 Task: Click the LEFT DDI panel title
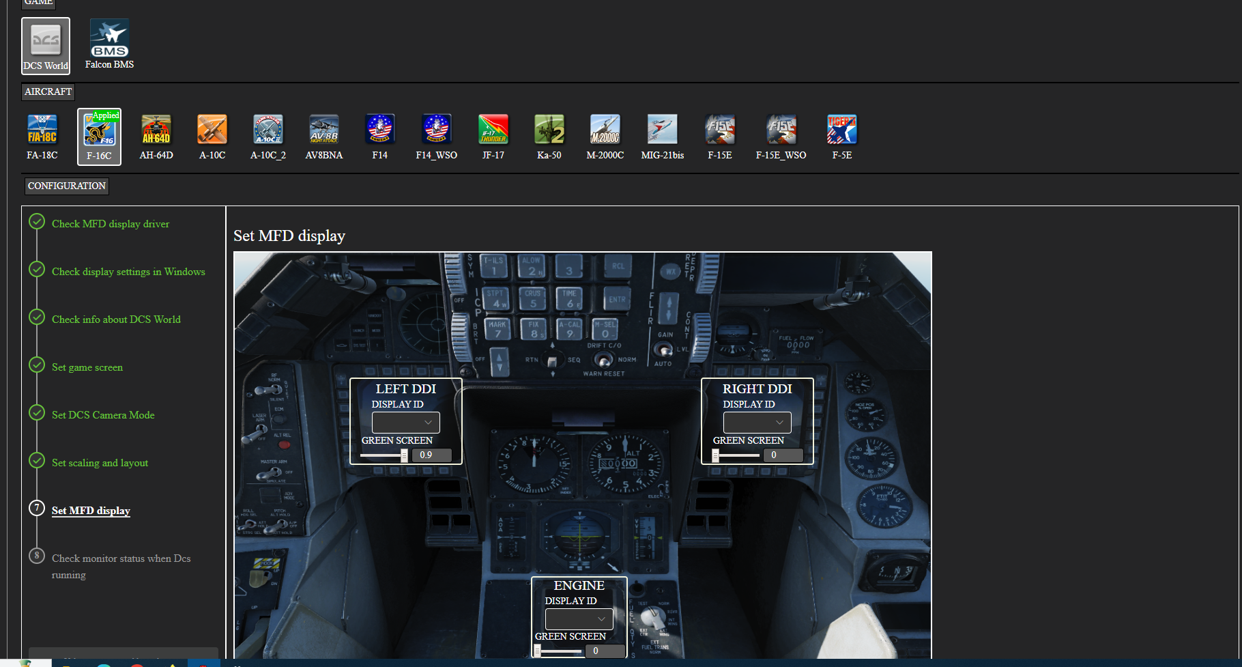pyautogui.click(x=406, y=389)
